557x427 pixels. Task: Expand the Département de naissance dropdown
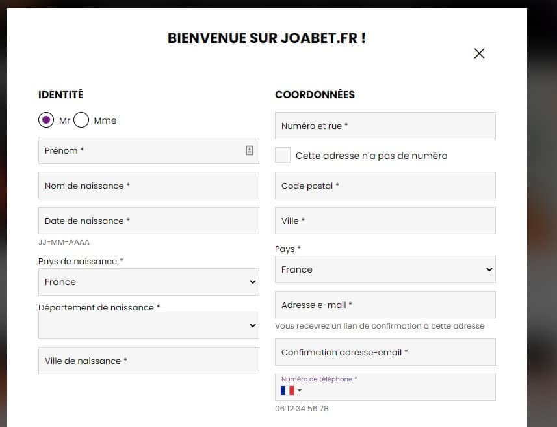(x=149, y=325)
